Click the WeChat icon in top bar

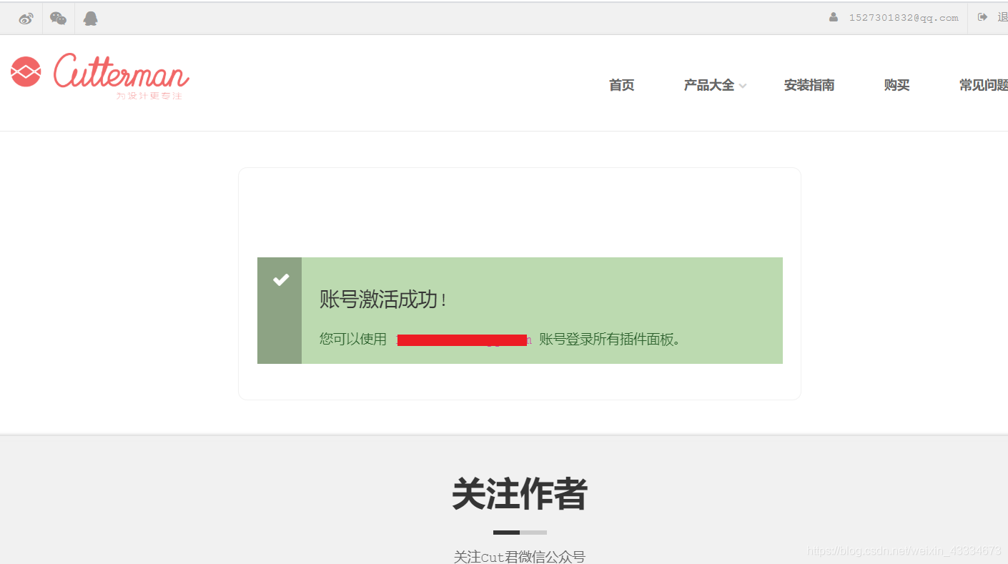59,19
